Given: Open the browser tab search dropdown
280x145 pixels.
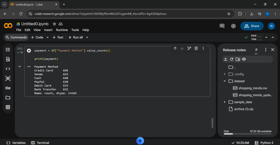Looking at the screenshot, I should [x=4, y=4].
